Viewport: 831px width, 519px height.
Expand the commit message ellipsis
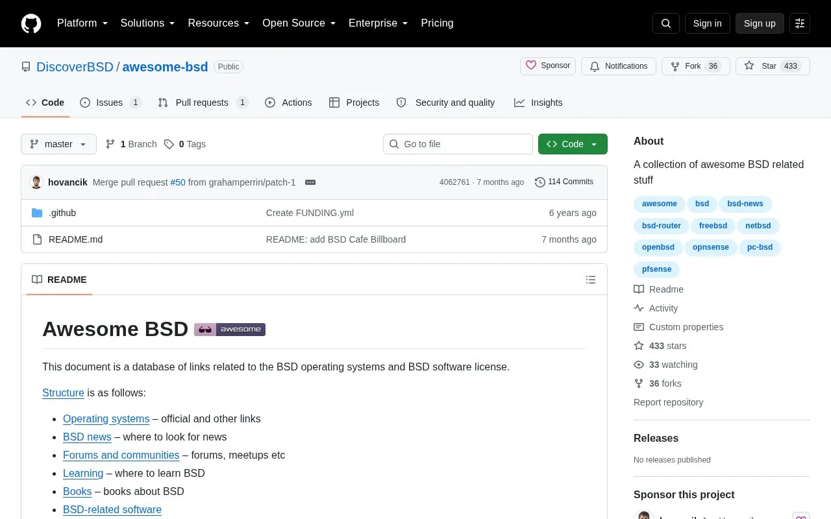click(310, 182)
